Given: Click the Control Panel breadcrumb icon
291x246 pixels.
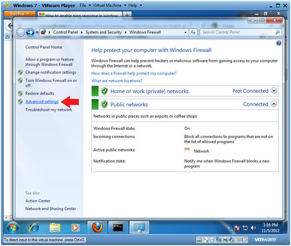Looking at the screenshot, I should (44, 32).
